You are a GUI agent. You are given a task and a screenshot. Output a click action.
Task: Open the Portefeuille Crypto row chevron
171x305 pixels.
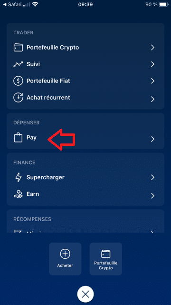pos(153,48)
